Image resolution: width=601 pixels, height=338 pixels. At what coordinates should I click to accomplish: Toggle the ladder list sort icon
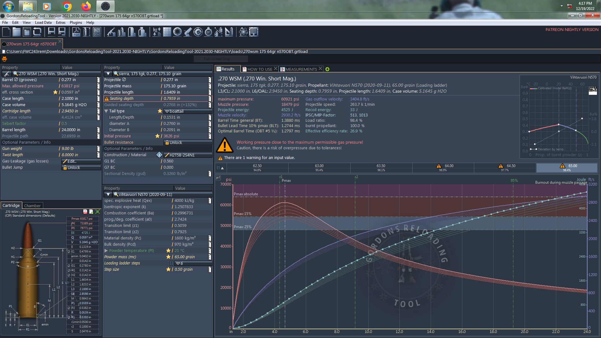[x=220, y=168]
